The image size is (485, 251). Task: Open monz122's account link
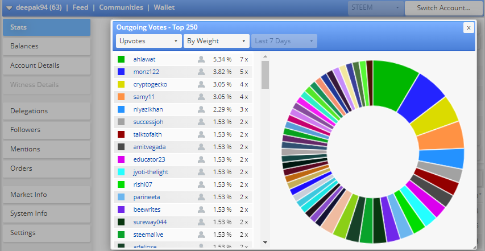(146, 72)
